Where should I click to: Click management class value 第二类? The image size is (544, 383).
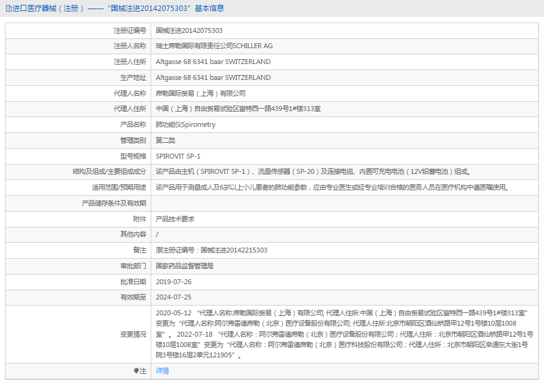tap(165, 140)
